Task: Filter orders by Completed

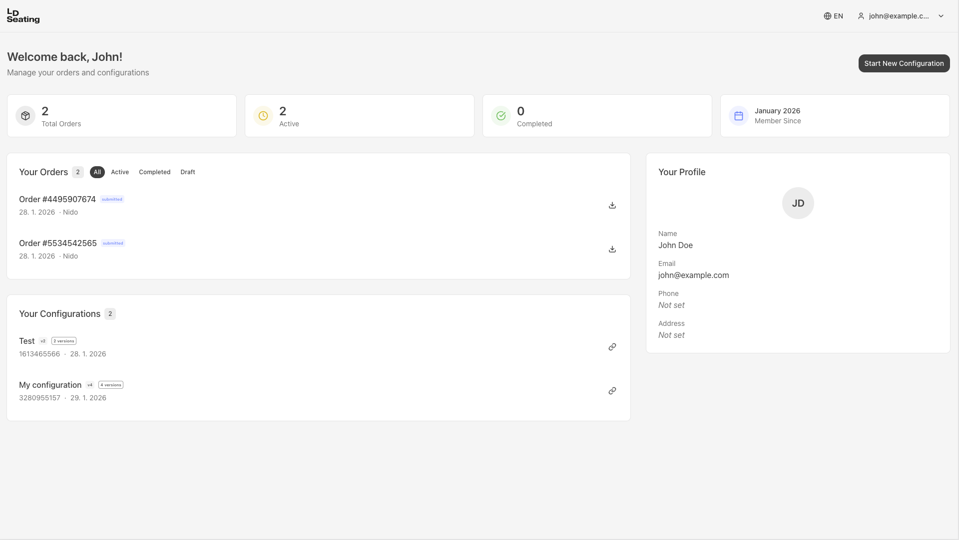Action: [154, 172]
